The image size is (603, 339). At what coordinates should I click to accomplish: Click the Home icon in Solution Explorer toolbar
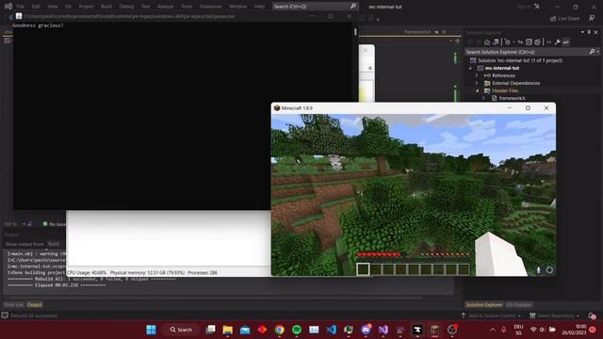[x=487, y=42]
